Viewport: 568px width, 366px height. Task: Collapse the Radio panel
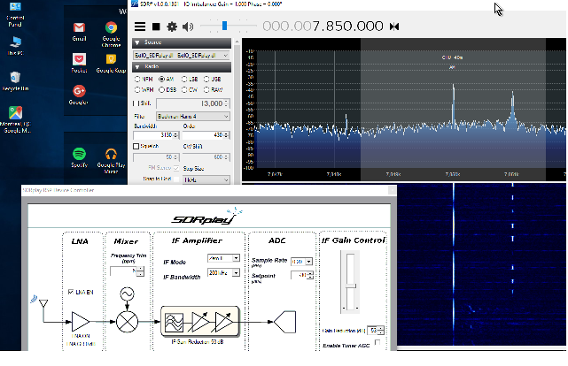click(x=137, y=67)
